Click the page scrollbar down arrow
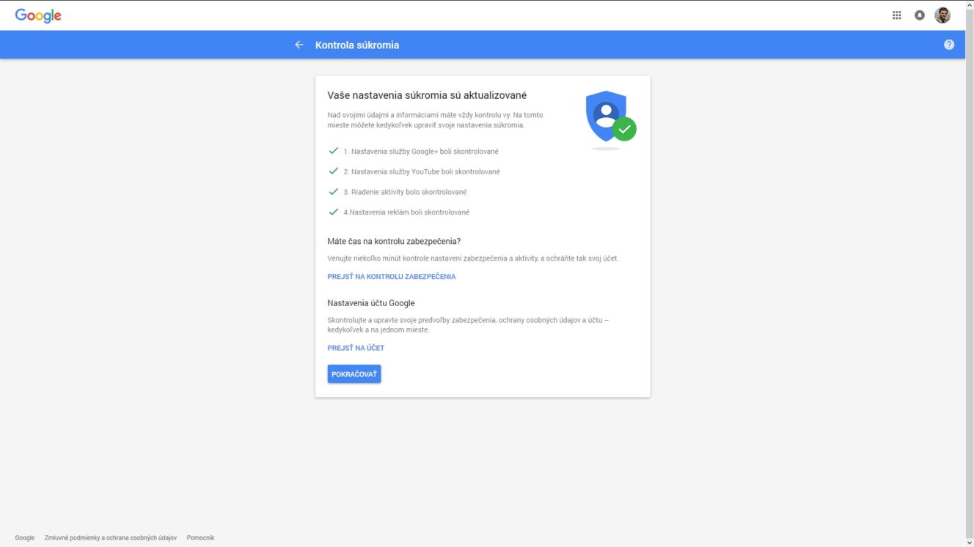Viewport: 974px width, 547px height. click(970, 543)
